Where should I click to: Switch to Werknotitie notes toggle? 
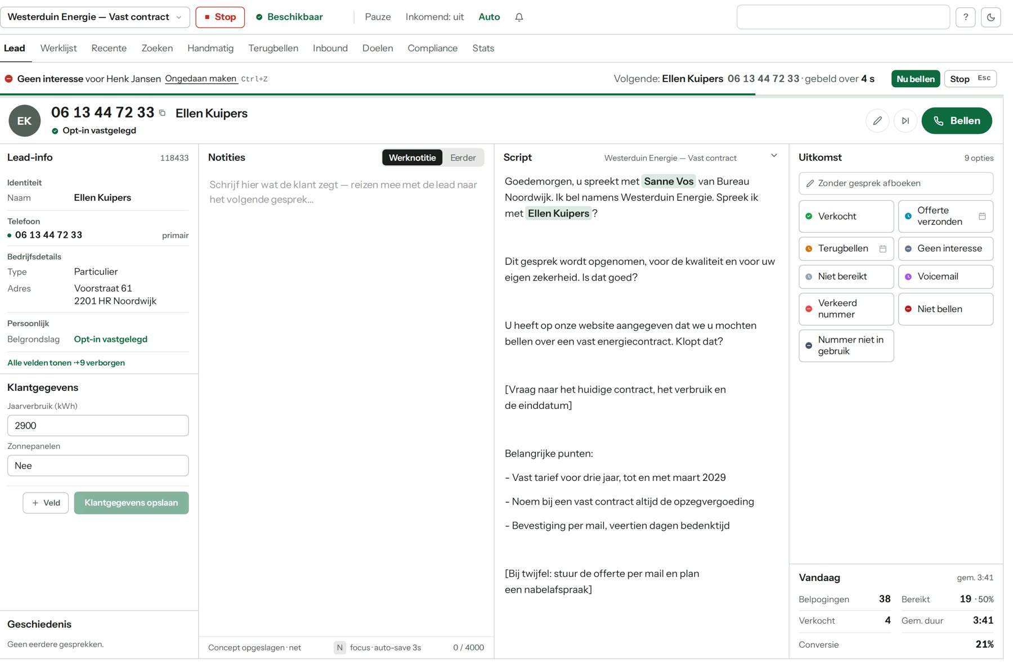tap(412, 158)
